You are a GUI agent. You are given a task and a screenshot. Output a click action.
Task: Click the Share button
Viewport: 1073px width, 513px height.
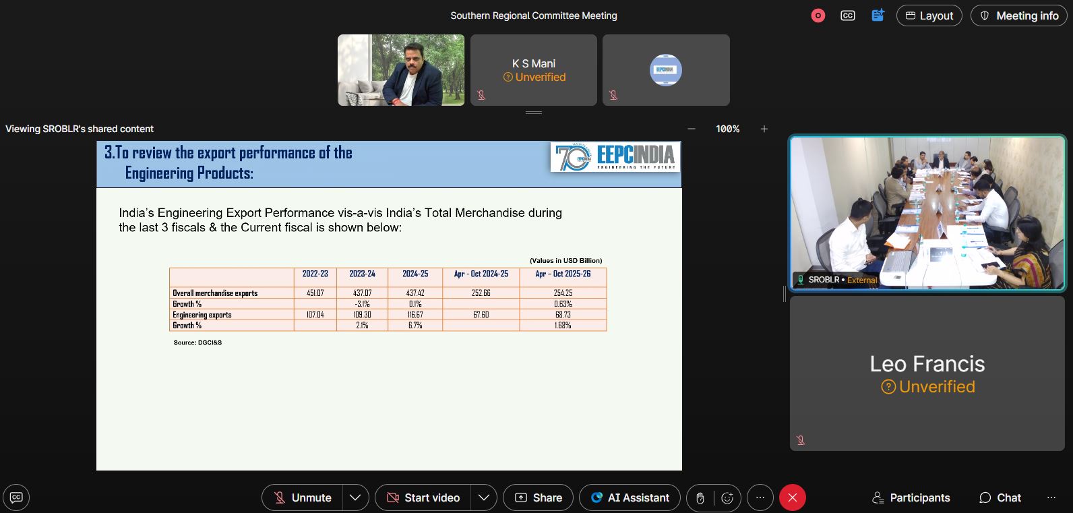tap(538, 498)
